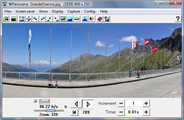Uncheck the Scroll checkbox
This screenshot has width=184, height=120.
pyautogui.click(x=36, y=101)
